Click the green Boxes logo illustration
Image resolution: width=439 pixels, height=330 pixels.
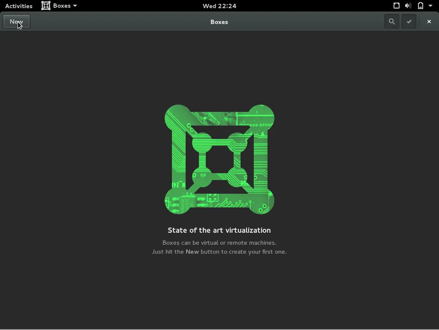pos(219,159)
